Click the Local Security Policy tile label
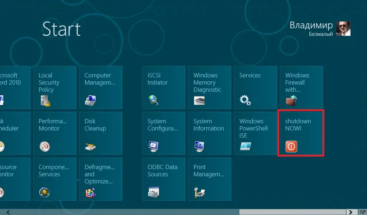This screenshot has height=215, width=367. [x=49, y=82]
